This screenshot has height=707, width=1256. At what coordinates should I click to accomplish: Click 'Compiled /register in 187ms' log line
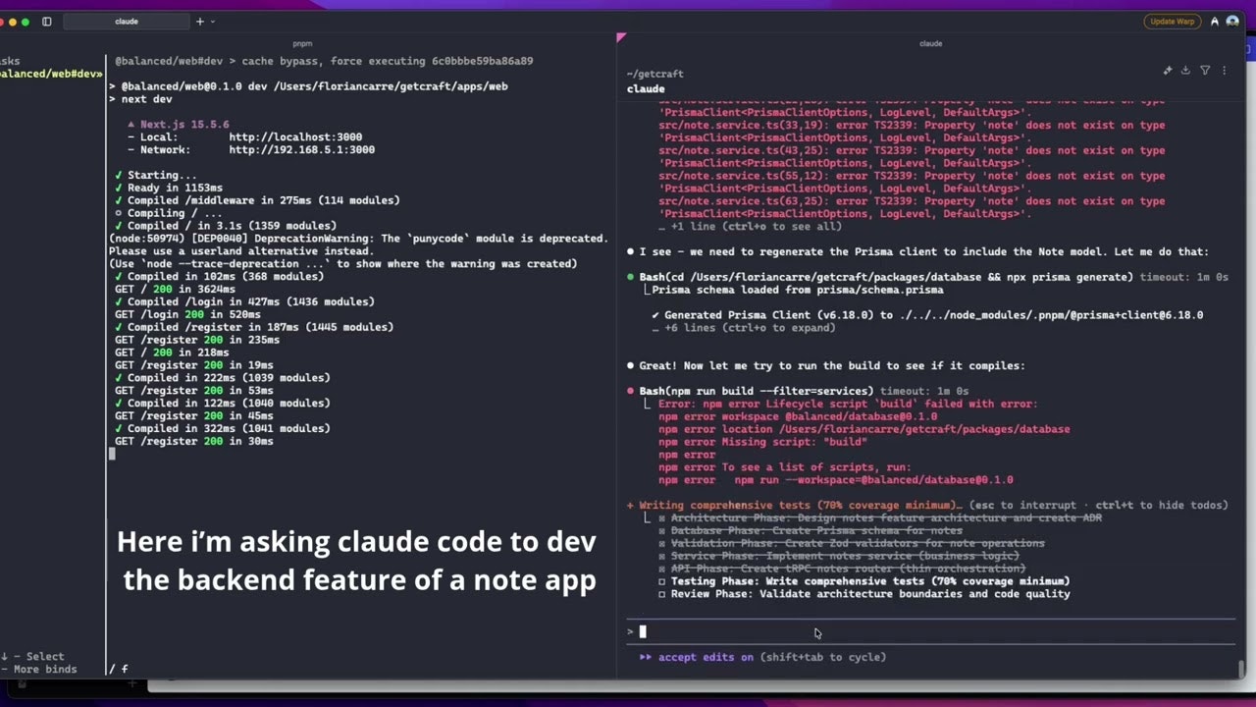pos(254,327)
